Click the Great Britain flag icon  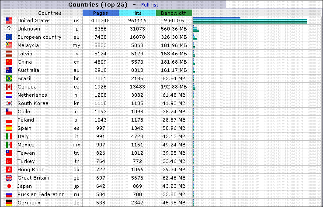pyautogui.click(x=9, y=178)
